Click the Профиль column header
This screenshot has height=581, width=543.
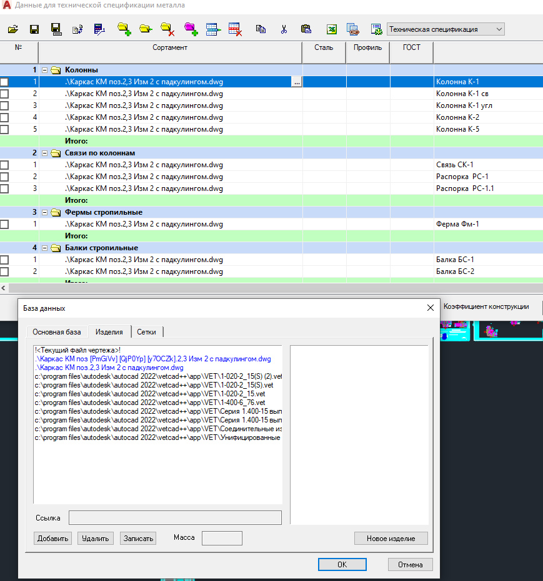coord(367,52)
